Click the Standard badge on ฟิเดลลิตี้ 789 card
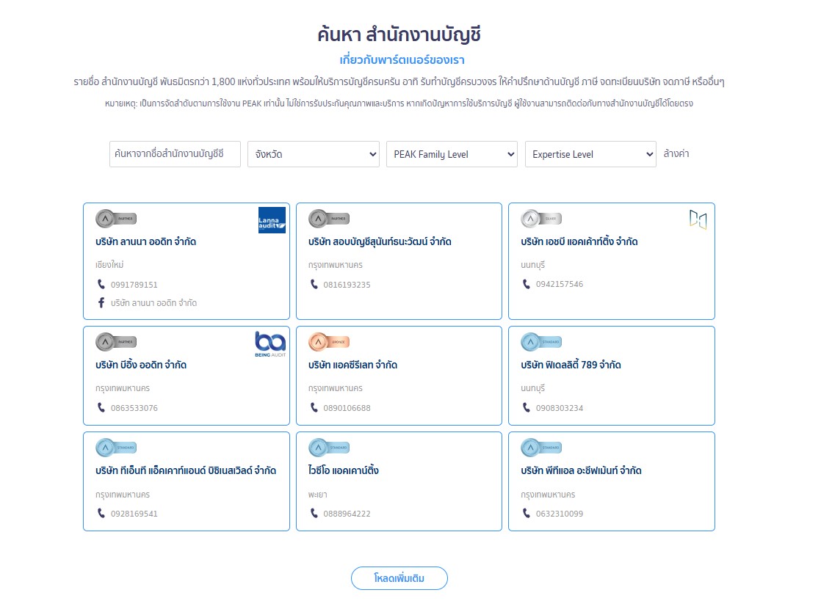Viewport: 821px width, 612px height. (541, 342)
